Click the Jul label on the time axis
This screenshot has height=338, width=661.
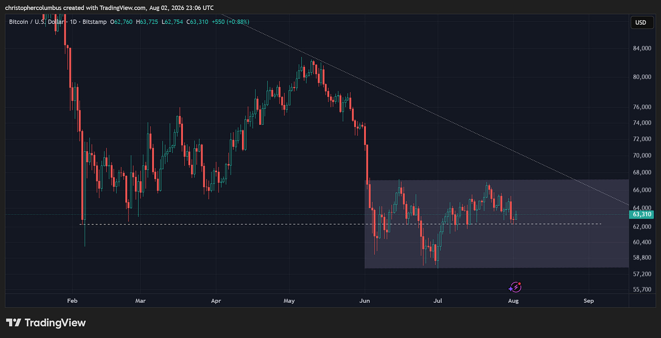point(438,301)
